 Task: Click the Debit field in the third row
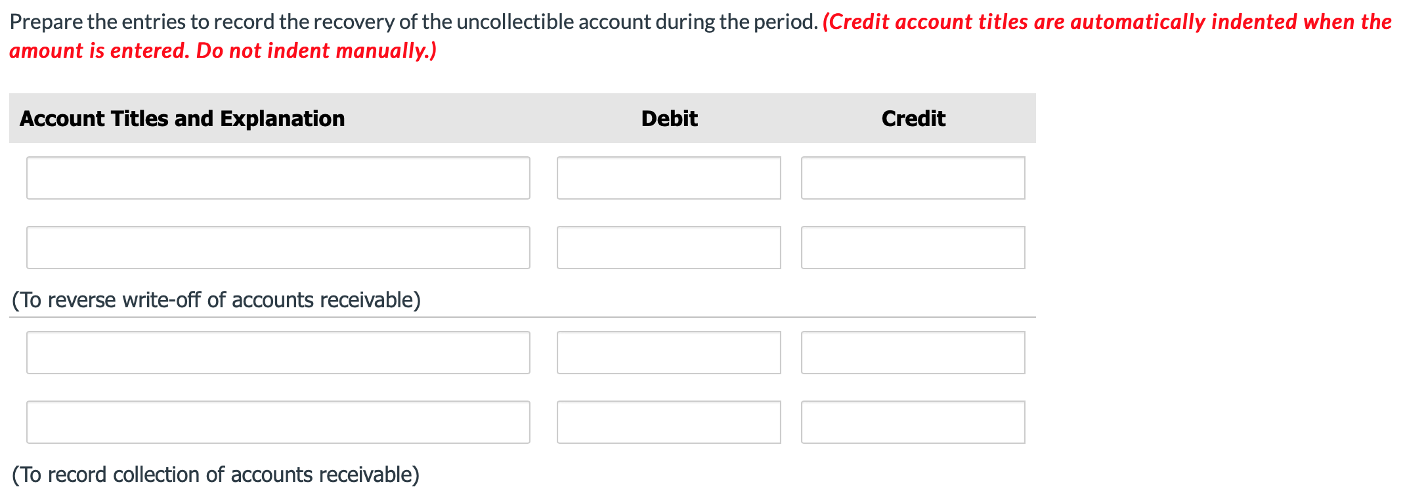[x=668, y=353]
